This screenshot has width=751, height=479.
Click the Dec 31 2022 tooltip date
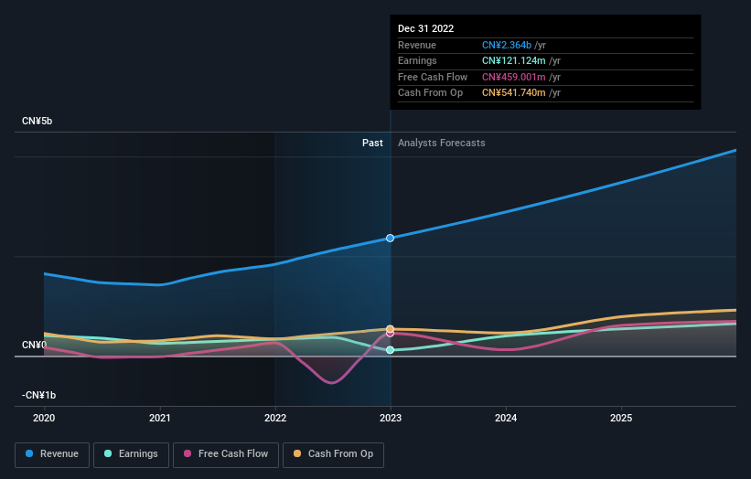coord(425,28)
